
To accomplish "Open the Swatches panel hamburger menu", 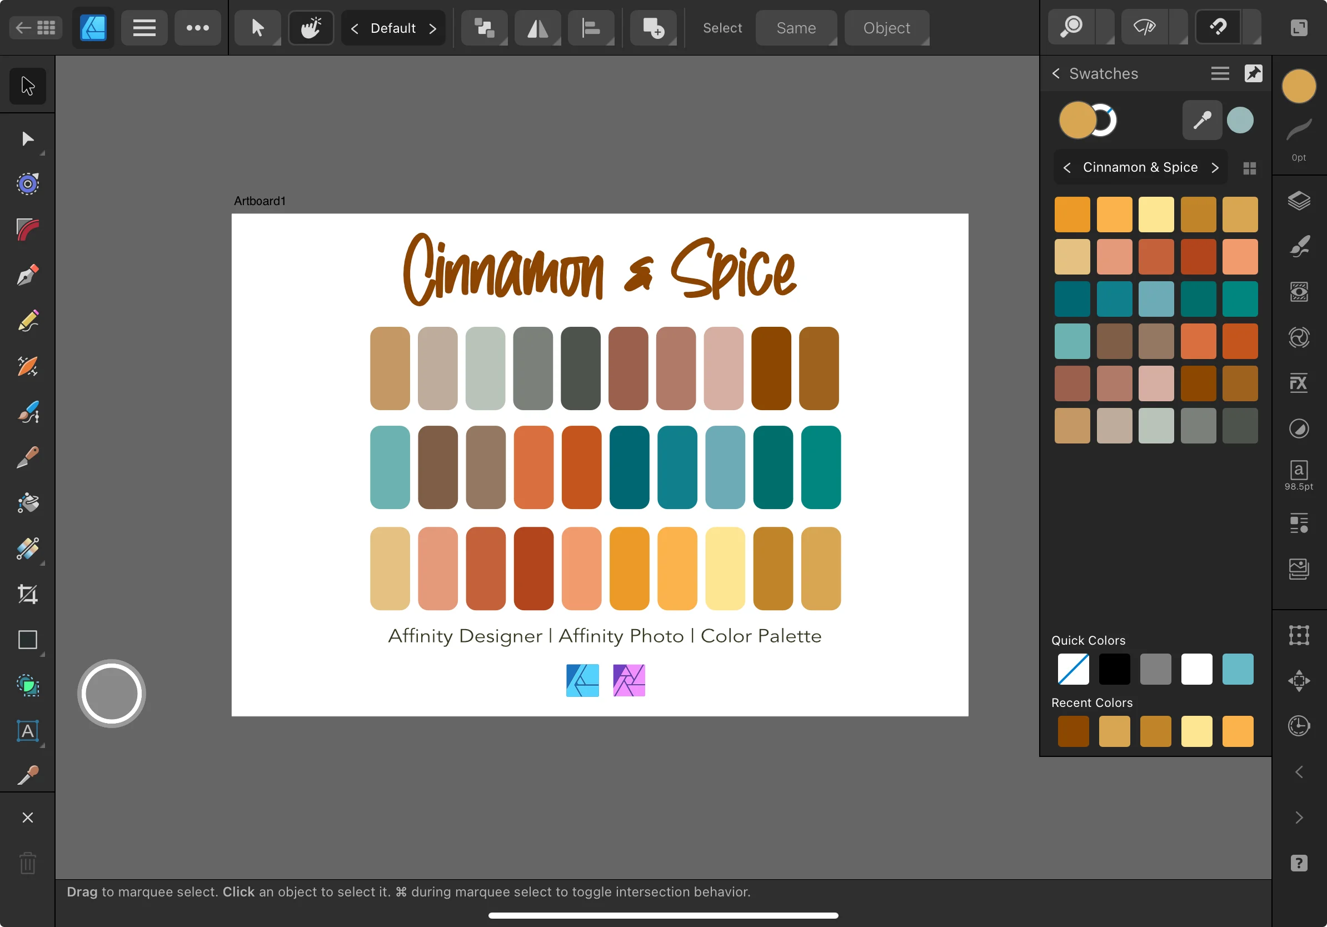I will 1220,73.
